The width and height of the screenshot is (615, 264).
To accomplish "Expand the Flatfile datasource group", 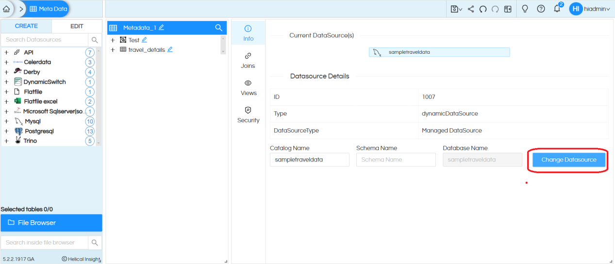I will [6, 92].
